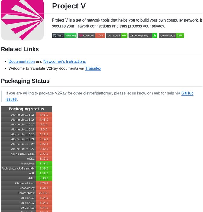Open Newcomer's Instructions link
Screen dimensions: 203x212
tap(65, 61)
